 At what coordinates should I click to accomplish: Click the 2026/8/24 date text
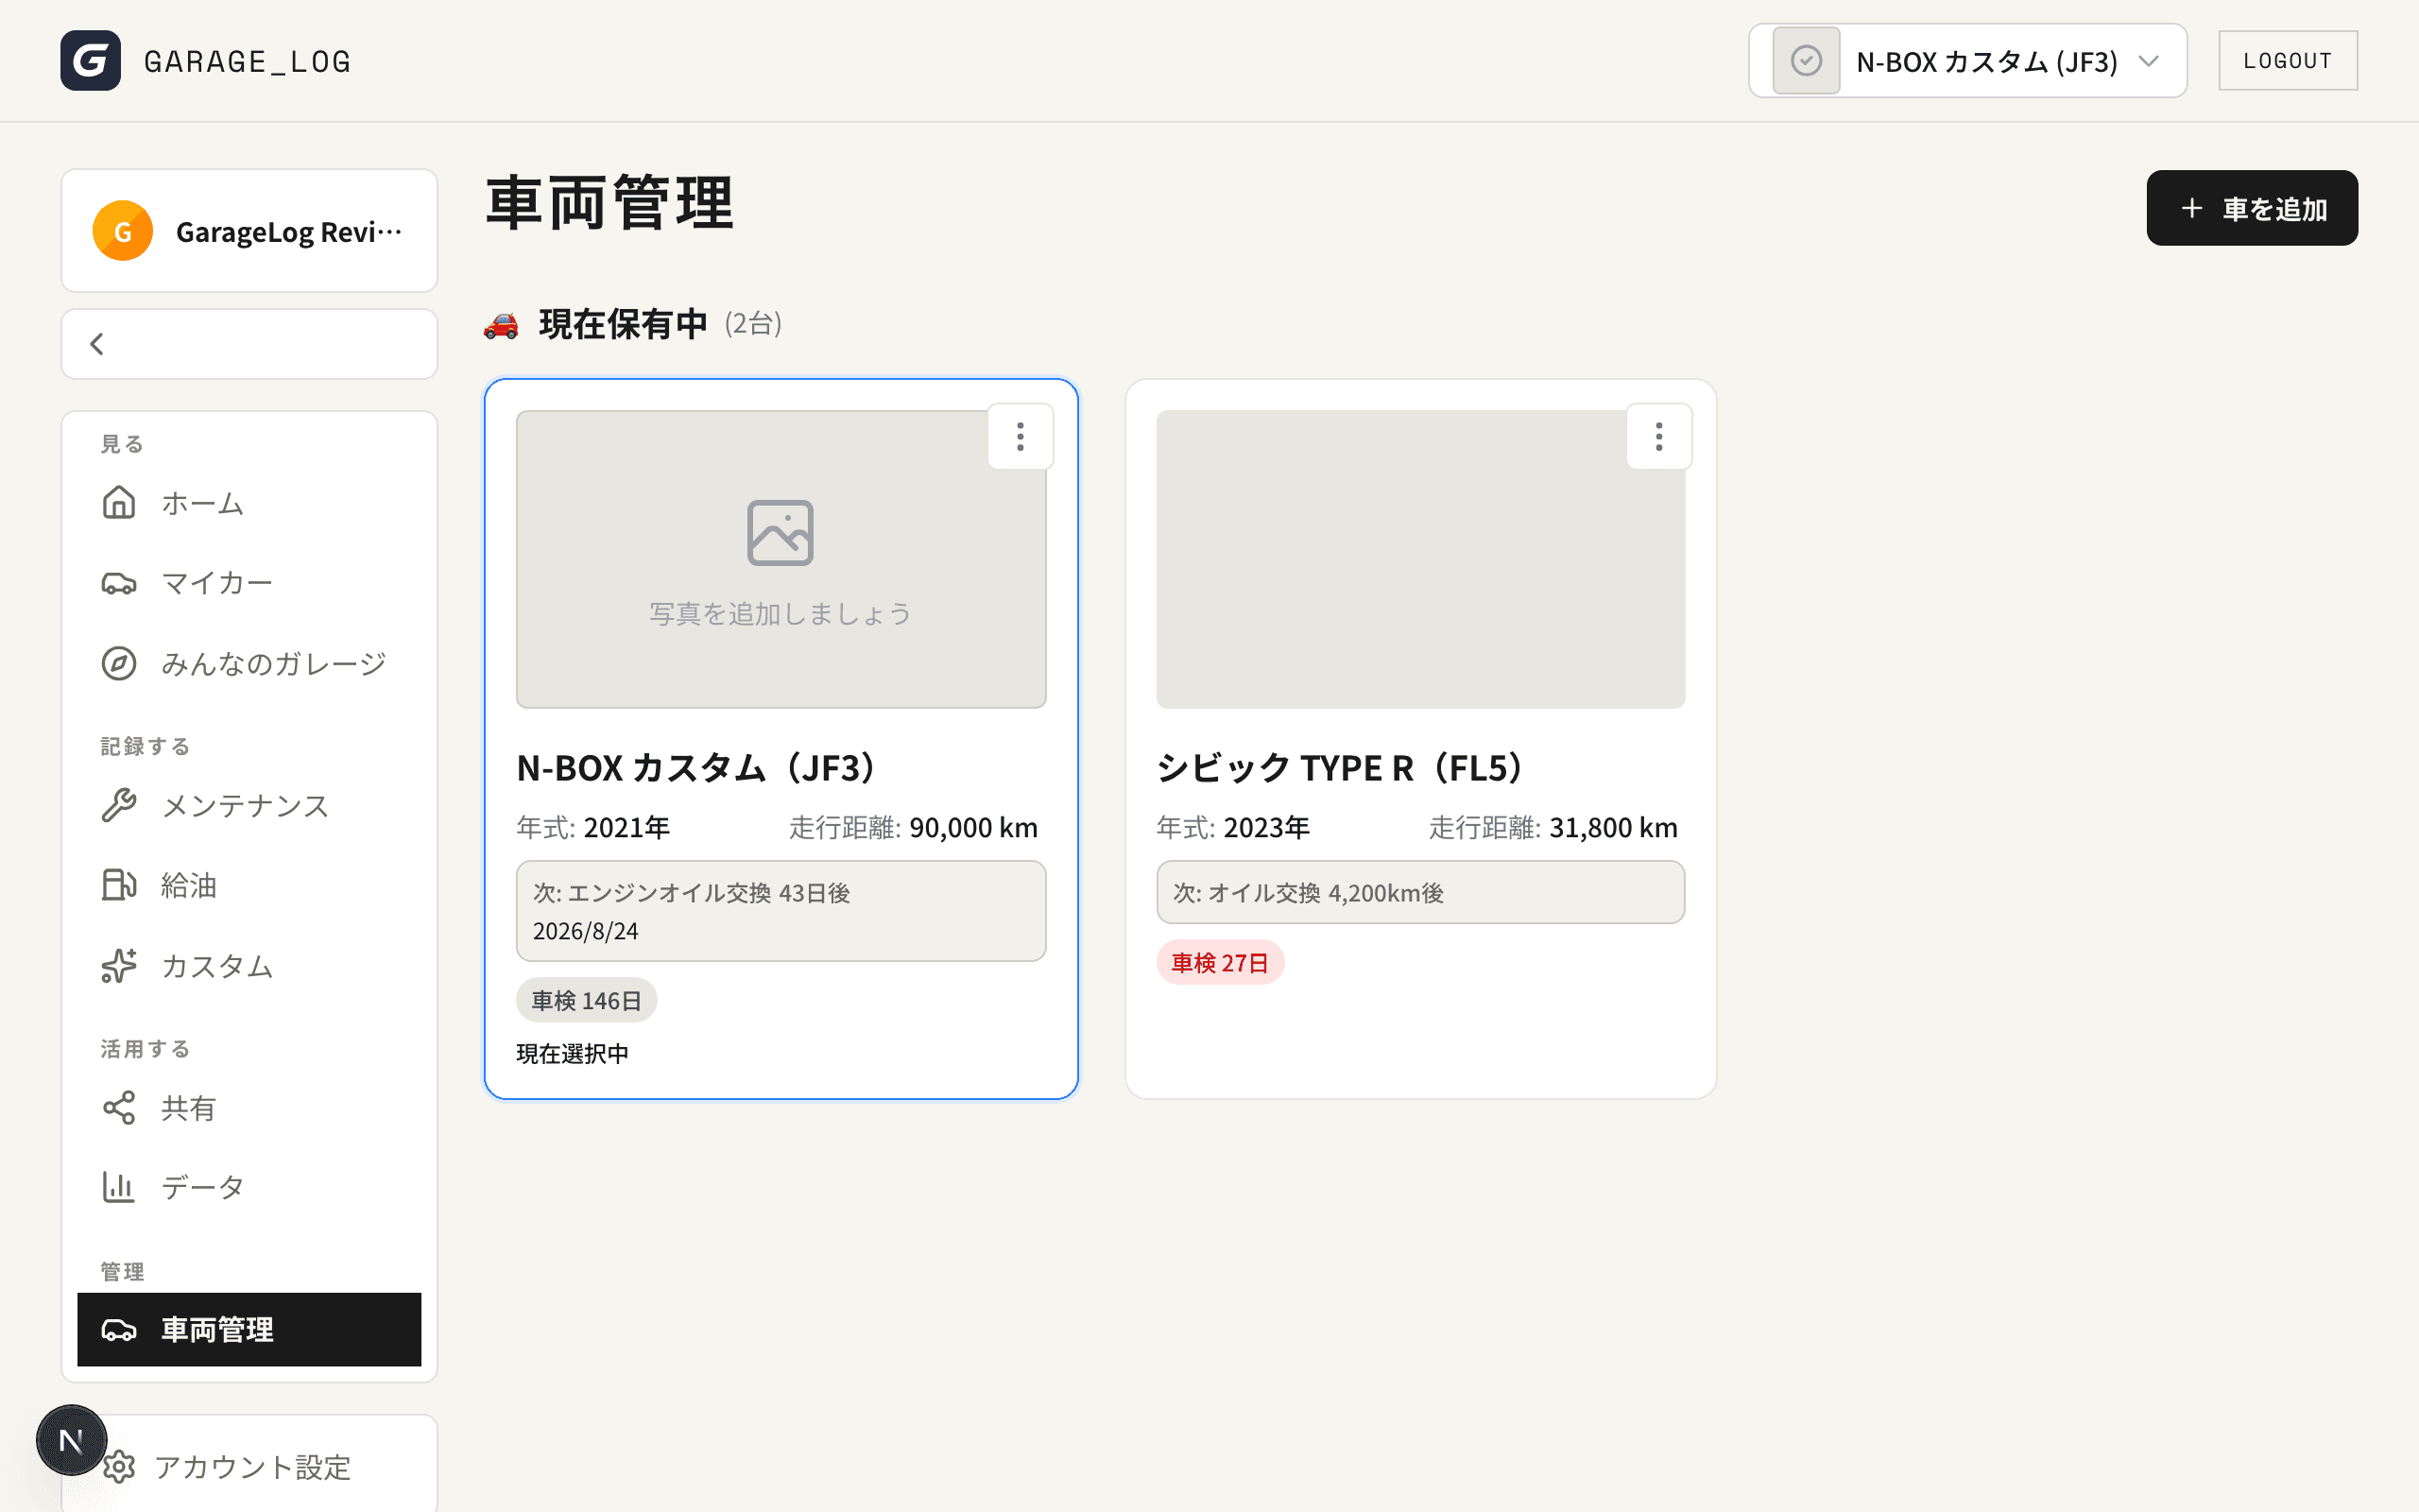pos(585,931)
